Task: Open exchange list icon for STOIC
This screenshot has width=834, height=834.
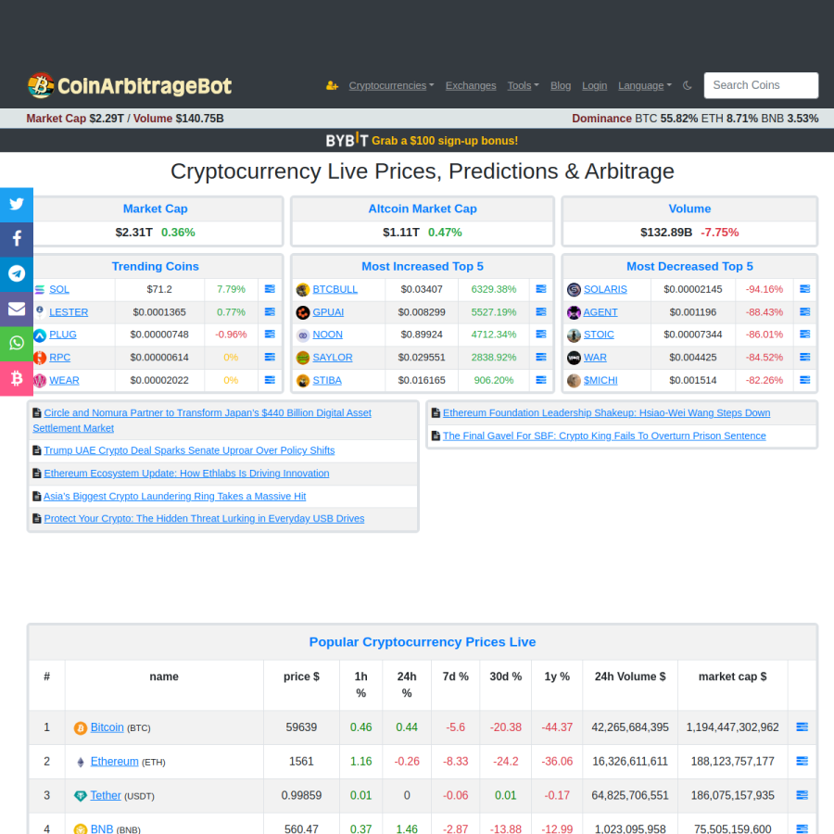Action: 804,334
